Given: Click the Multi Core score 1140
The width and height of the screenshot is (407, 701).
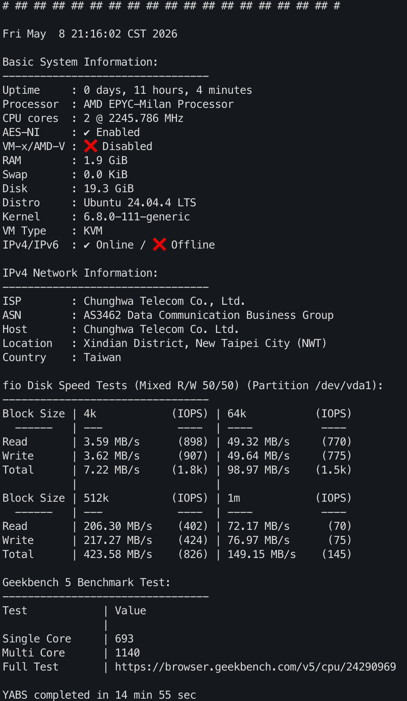Looking at the screenshot, I should [127, 653].
